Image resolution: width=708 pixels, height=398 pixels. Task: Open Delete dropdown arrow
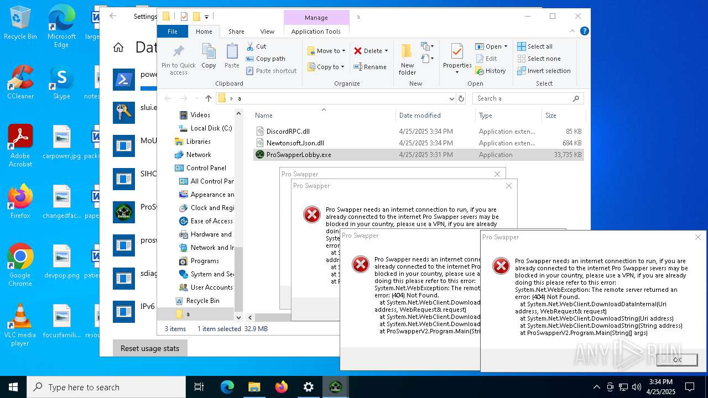click(386, 51)
